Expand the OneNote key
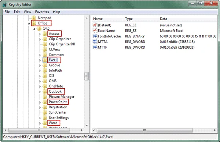The image size is (220, 142). (40, 86)
